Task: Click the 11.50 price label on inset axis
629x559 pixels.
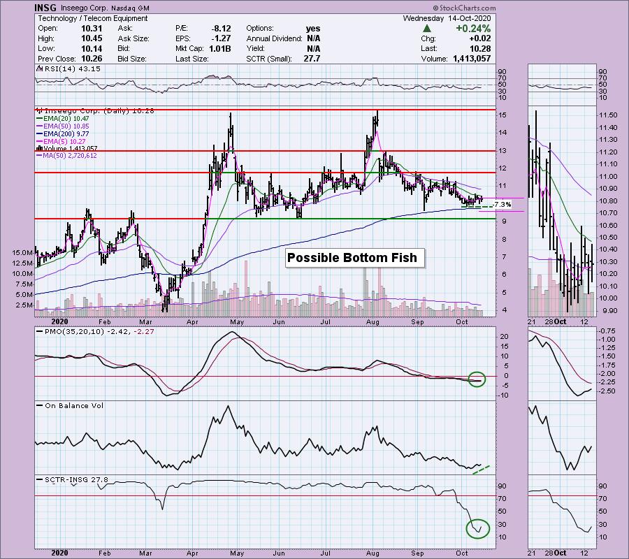Action: tap(608, 115)
